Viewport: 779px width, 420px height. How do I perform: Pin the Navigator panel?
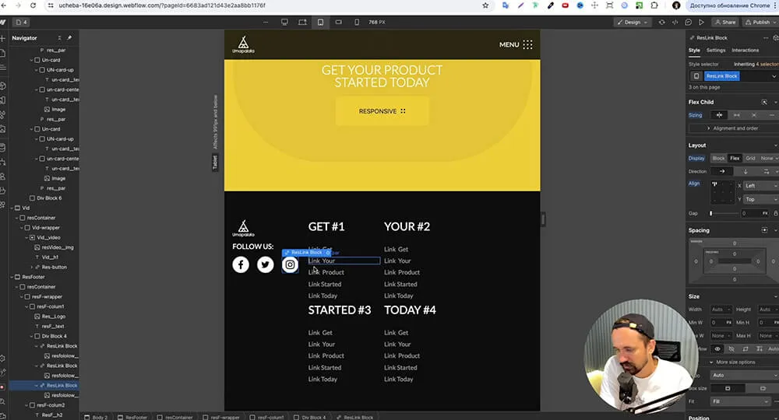pos(69,37)
